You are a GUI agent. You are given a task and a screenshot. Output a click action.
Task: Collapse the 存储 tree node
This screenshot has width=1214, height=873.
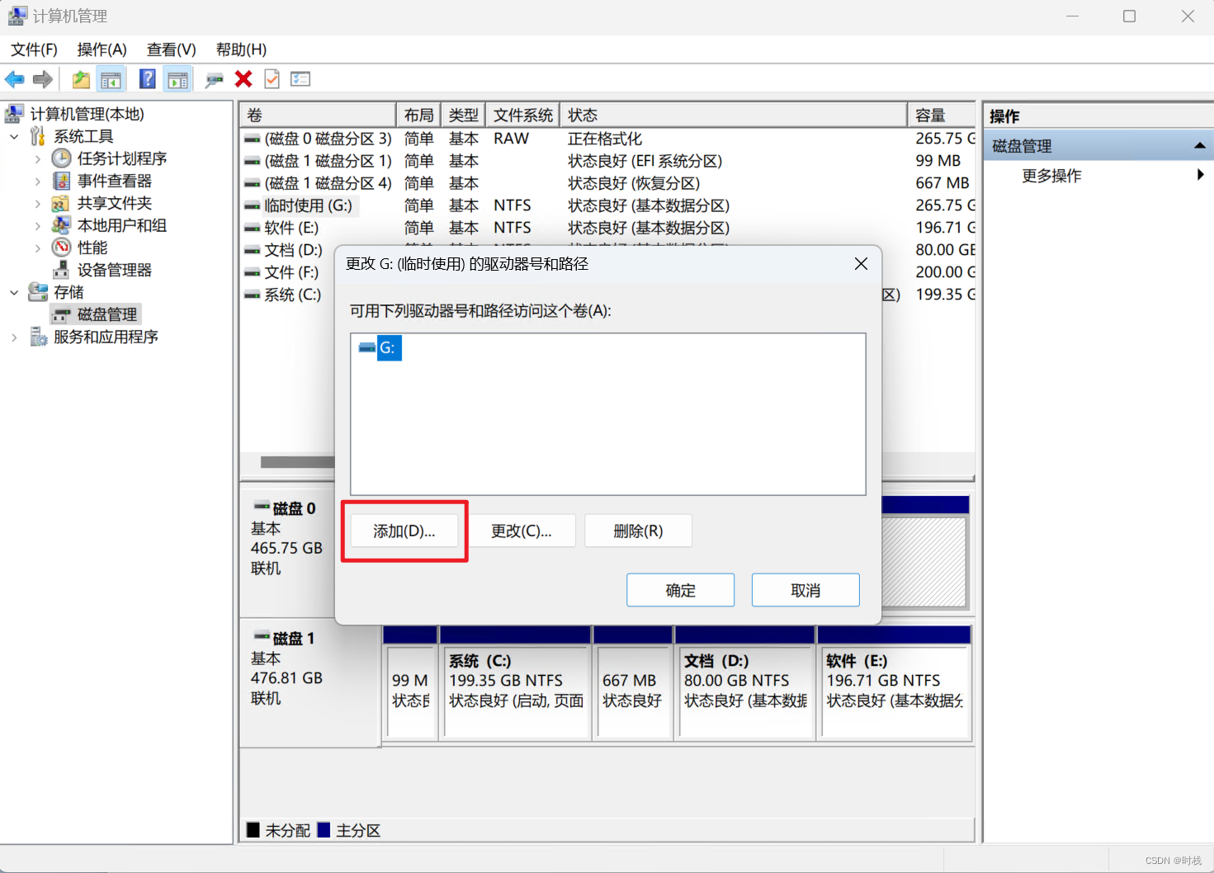(x=14, y=292)
